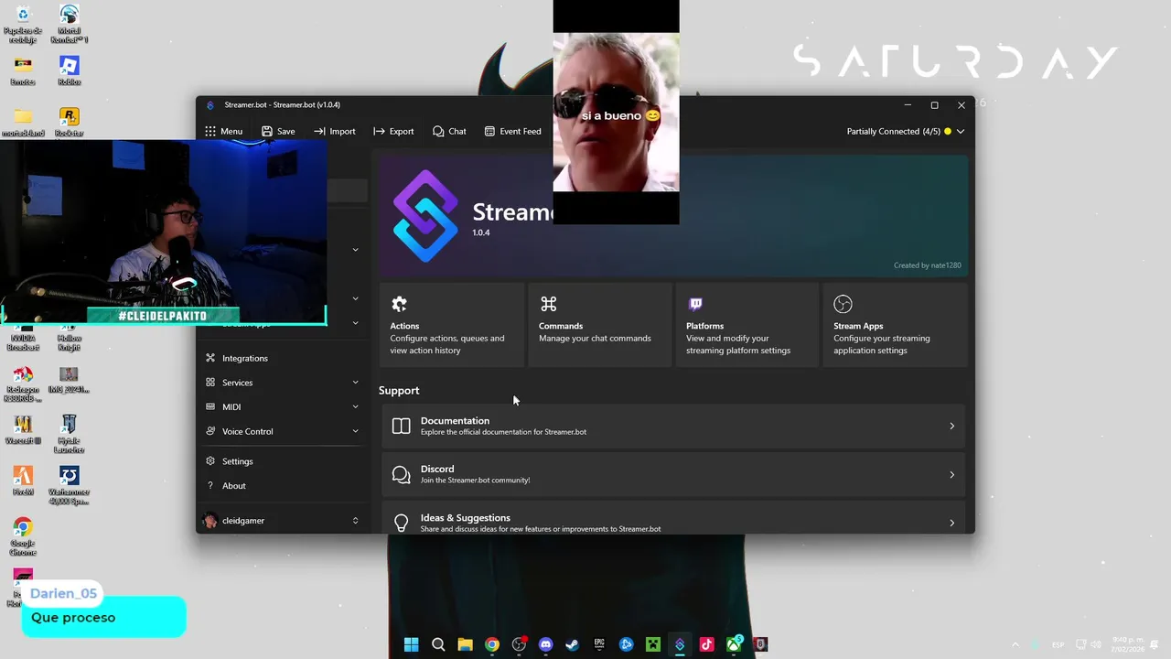Show hidden system tray icons
Screen dimensions: 1171x659
(1015, 644)
